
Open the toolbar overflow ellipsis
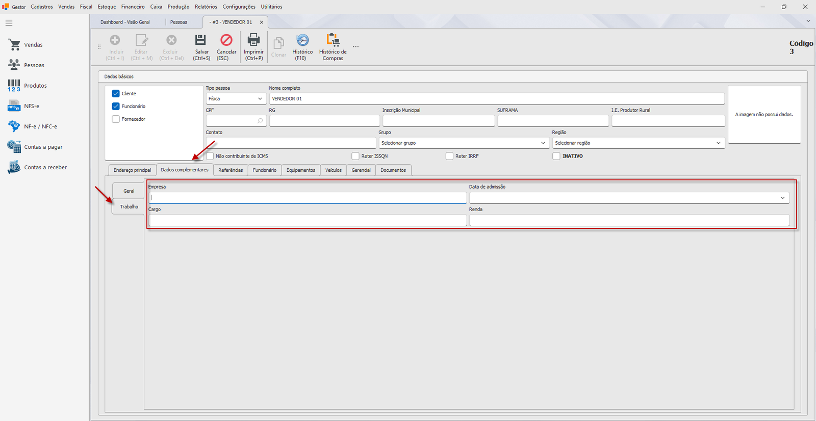tap(356, 46)
